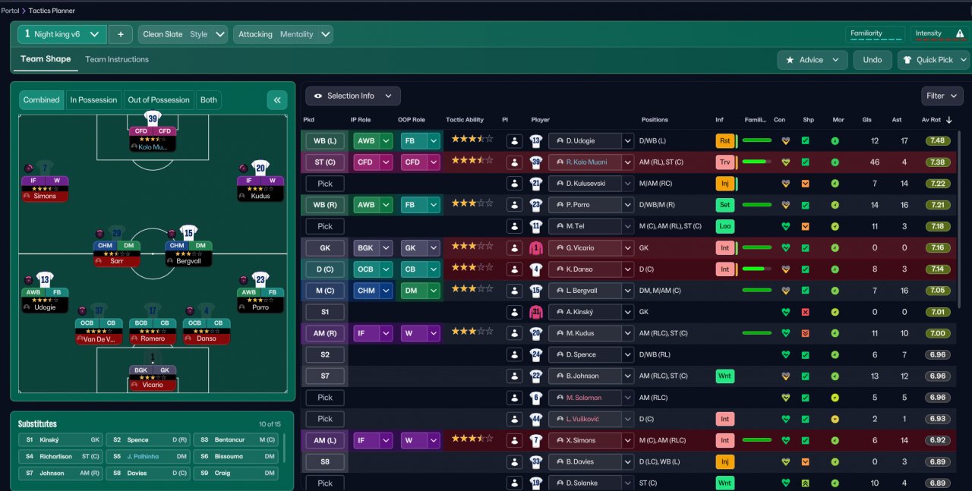Click the eye icon in Selection Info

click(x=318, y=96)
